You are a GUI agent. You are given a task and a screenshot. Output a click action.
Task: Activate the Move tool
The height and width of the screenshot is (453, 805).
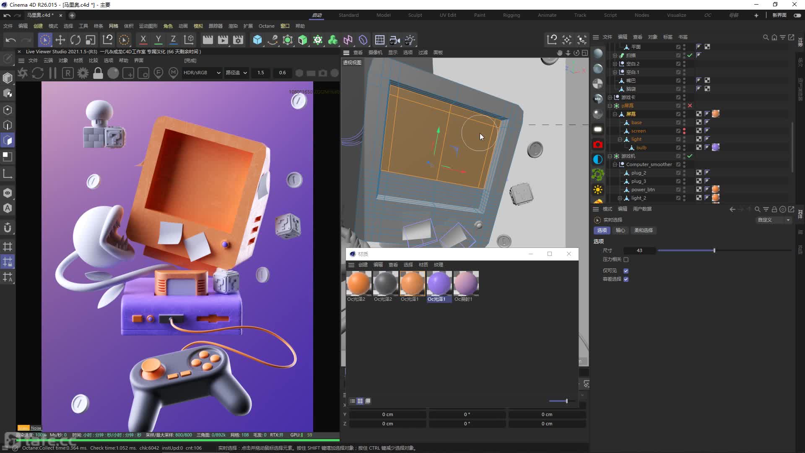[x=60, y=40]
